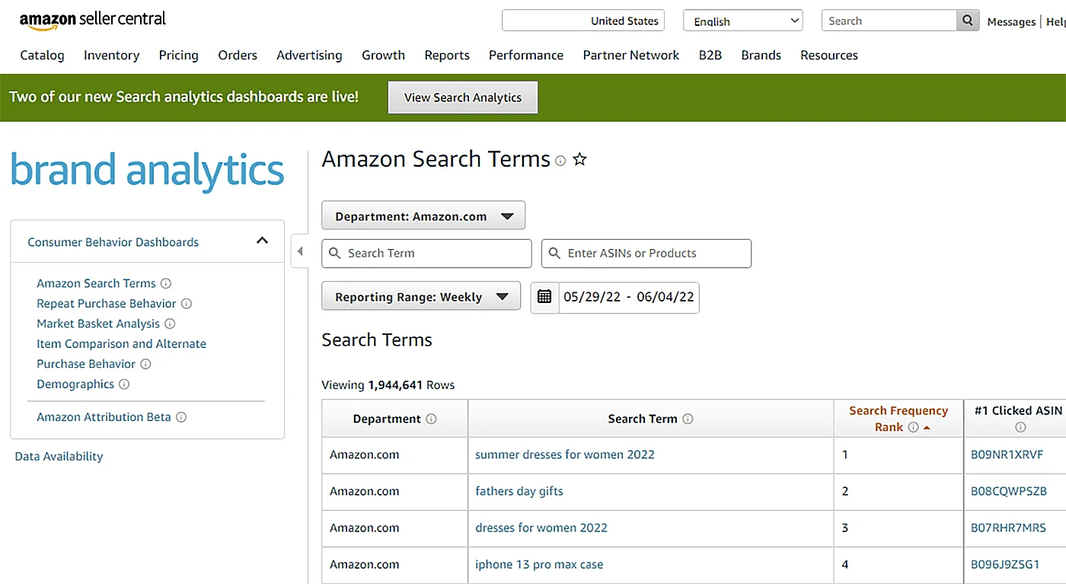This screenshot has width=1066, height=584.
Task: Click the View Search Analytics button
Action: click(x=463, y=97)
